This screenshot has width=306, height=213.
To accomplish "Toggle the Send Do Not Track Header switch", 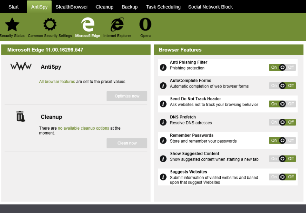I will click(282, 104).
